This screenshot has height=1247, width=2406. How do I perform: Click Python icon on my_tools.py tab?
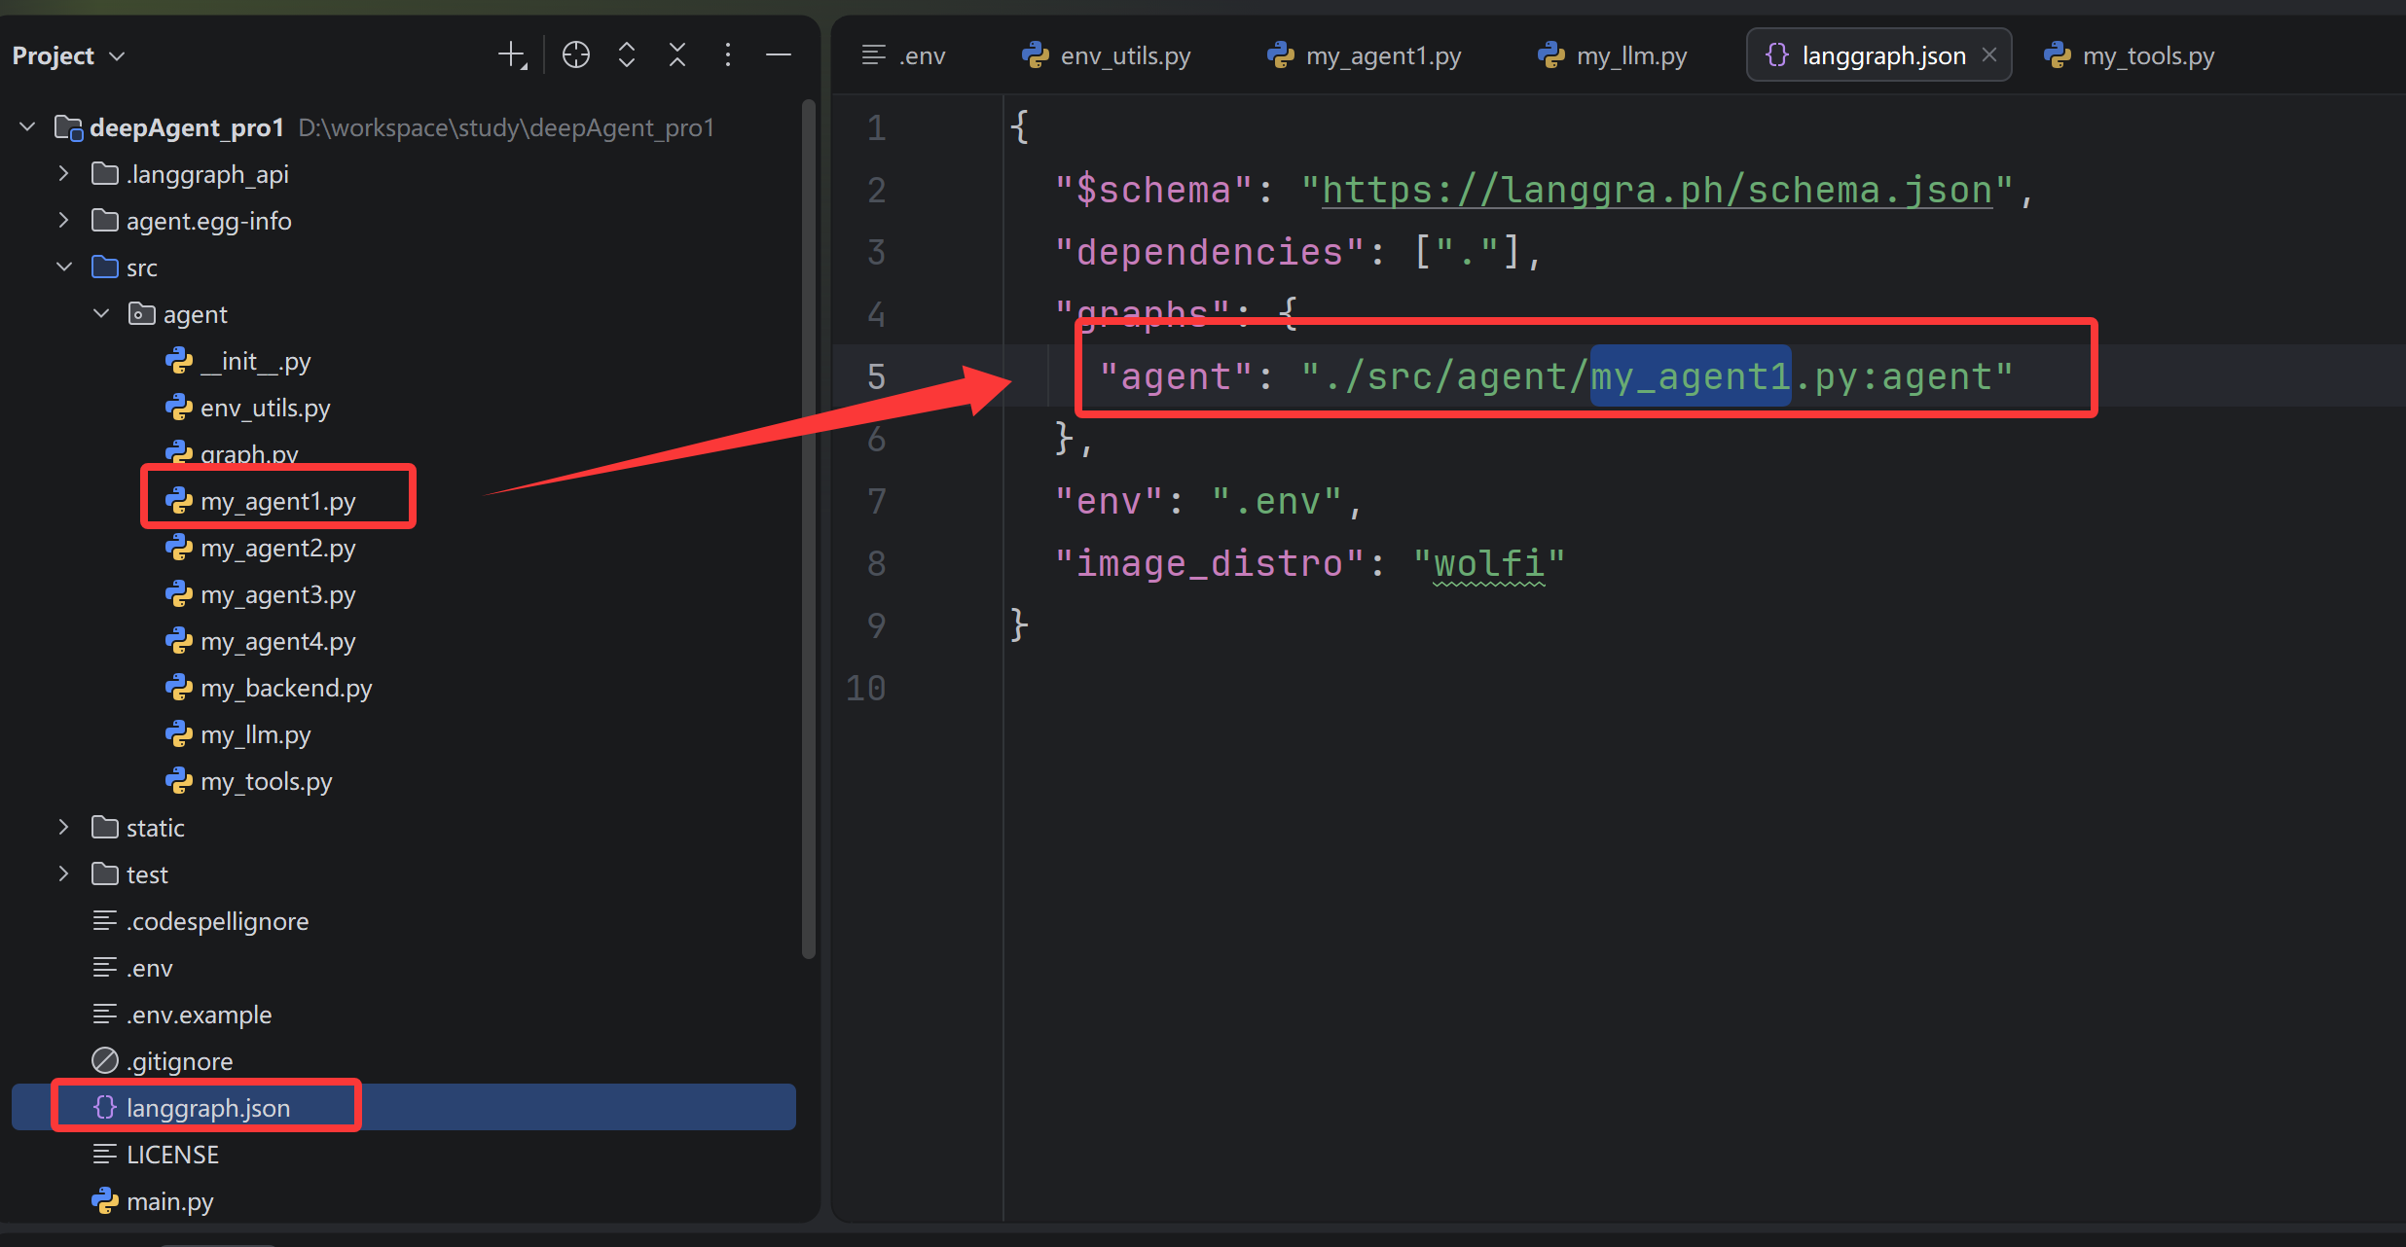point(2058,55)
